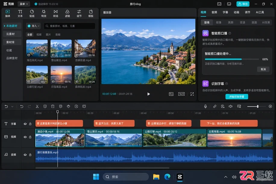Lock the 视频 video track
This screenshot has height=184, width=276.
click(30, 137)
